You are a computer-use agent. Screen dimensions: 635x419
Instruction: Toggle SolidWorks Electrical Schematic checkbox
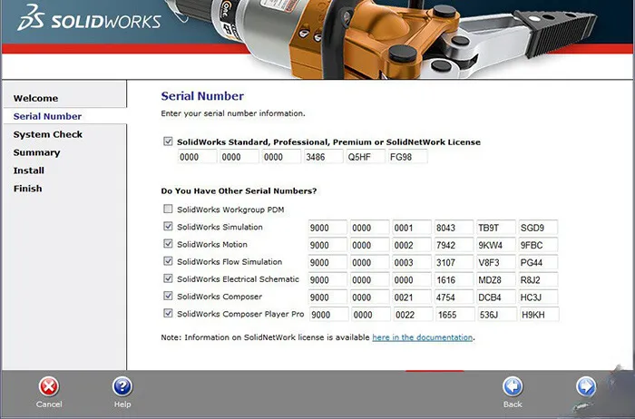click(168, 278)
